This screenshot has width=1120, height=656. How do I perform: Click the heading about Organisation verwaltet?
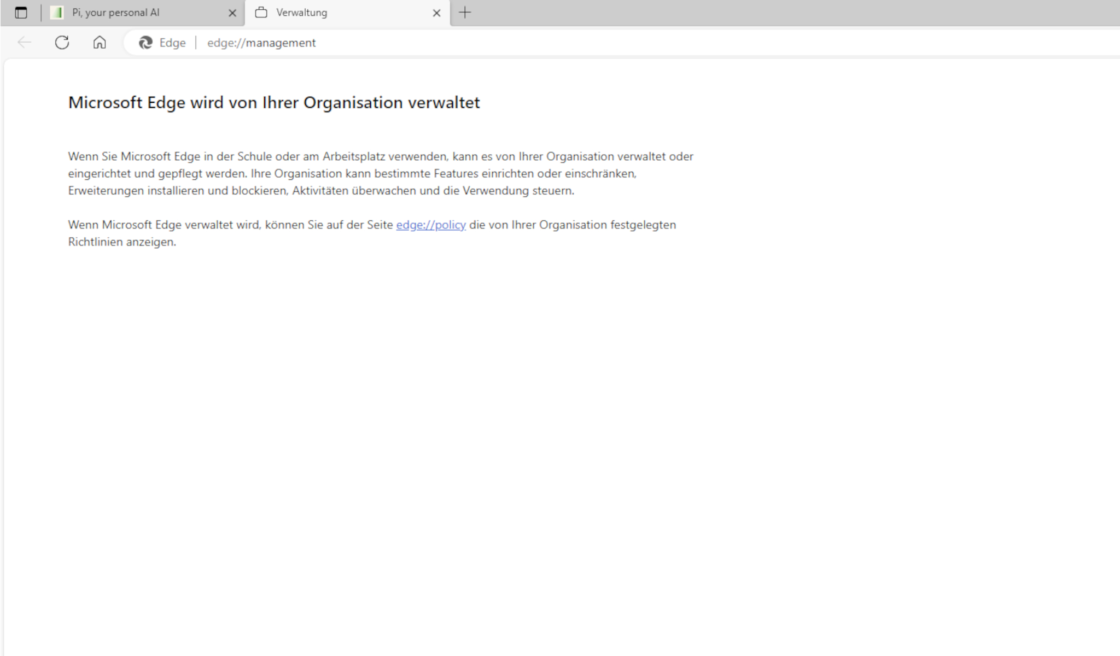pyautogui.click(x=273, y=102)
